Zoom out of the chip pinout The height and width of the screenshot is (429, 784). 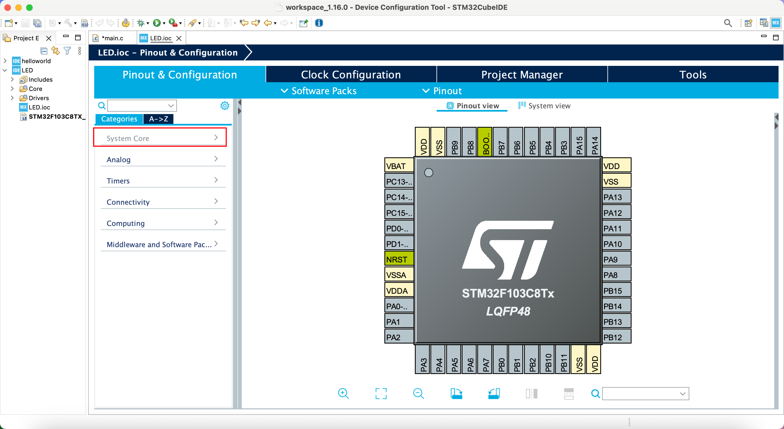point(418,394)
